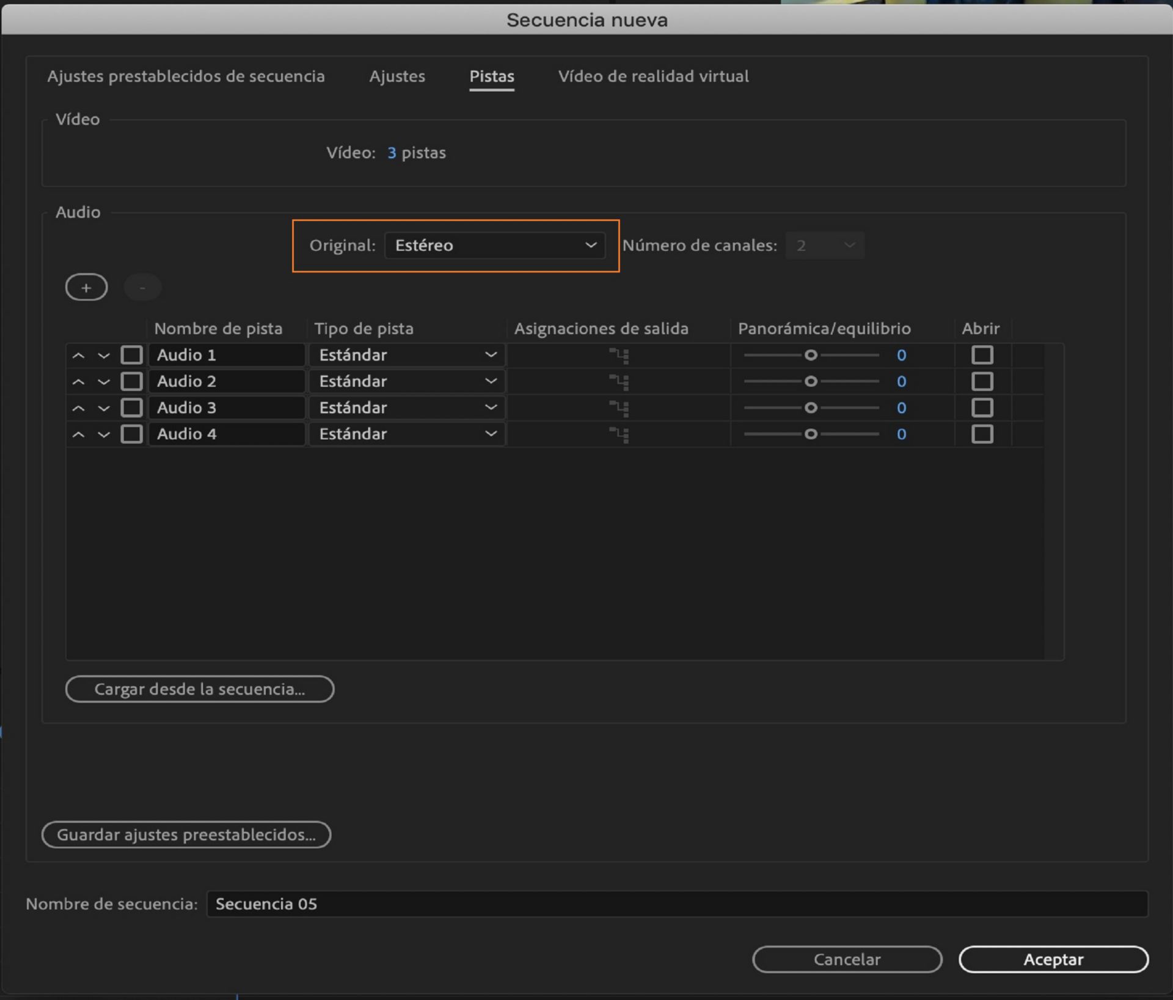The height and width of the screenshot is (1000, 1173).
Task: Click the plus icon to add audio track
Action: [x=86, y=288]
